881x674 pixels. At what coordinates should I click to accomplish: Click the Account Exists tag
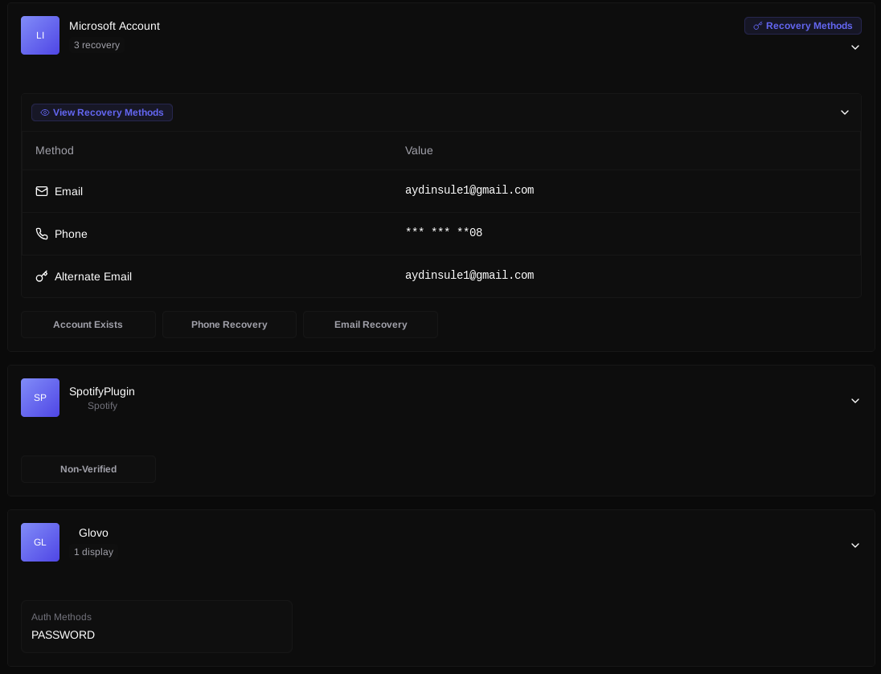[88, 325]
